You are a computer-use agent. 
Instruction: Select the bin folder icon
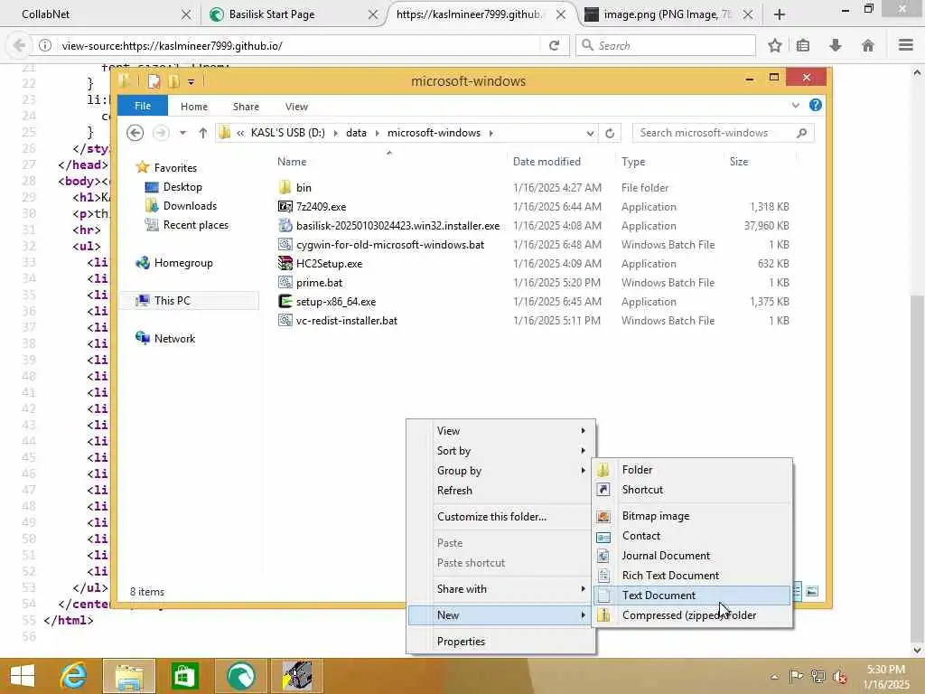(285, 188)
